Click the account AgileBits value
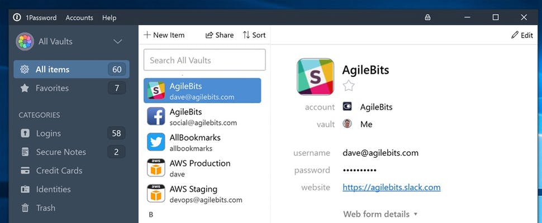The width and height of the screenshot is (542, 223). click(376, 107)
